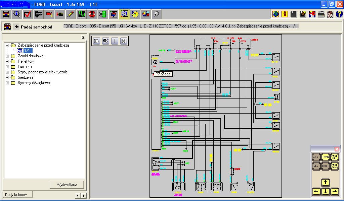Open the caliper adjustment data icon
Viewport: 344px width, 201px height.
click(x=38, y=14)
